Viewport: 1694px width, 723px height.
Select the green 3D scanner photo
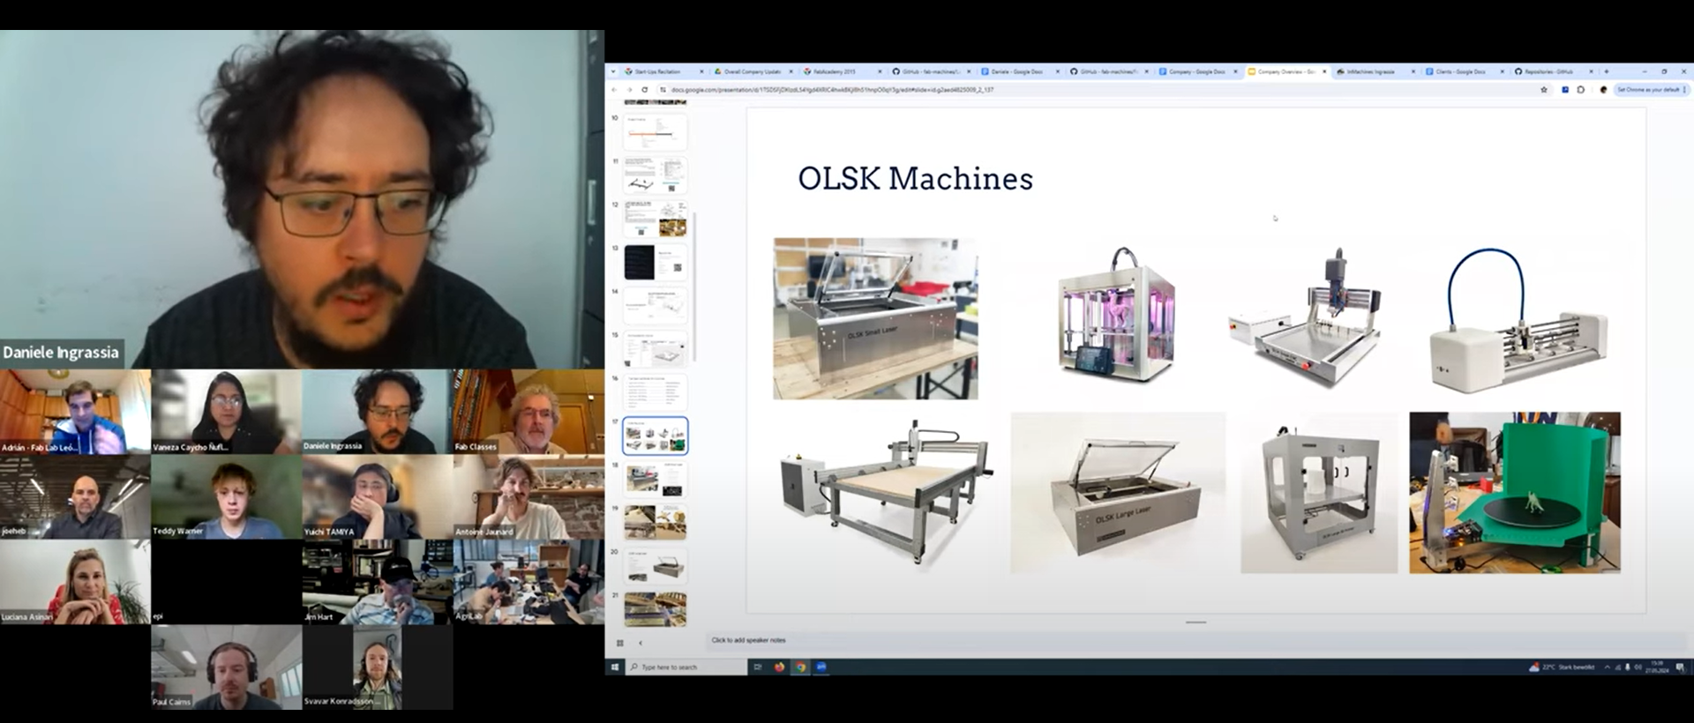pyautogui.click(x=1515, y=493)
